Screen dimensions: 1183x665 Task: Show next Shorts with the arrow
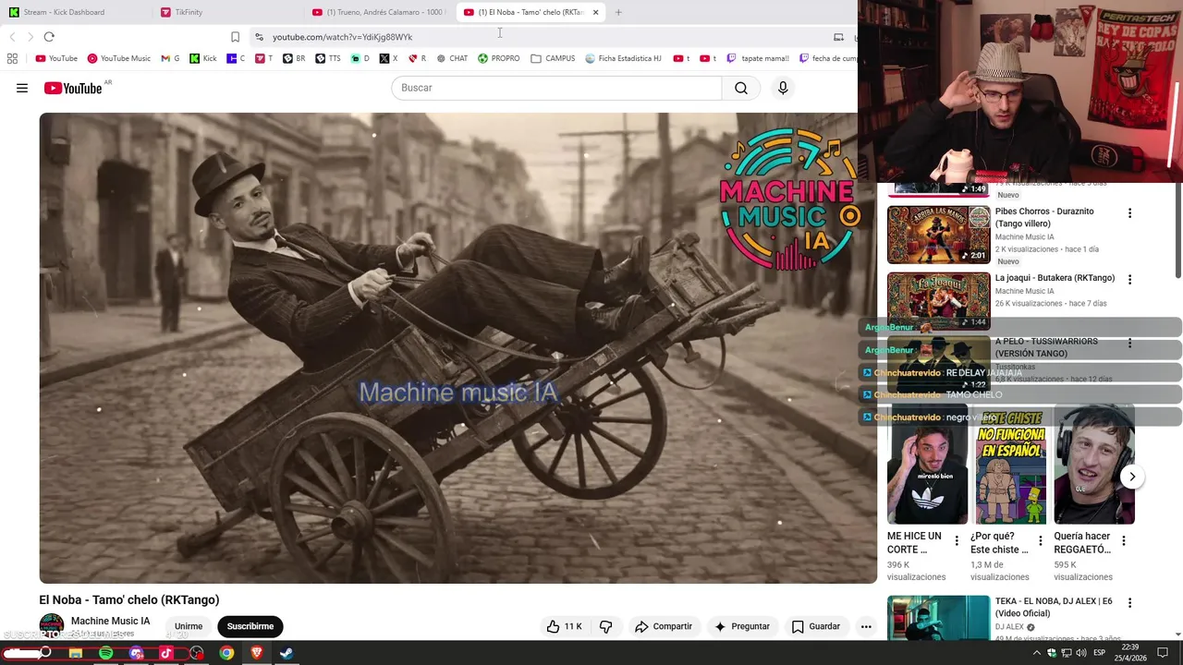[1132, 477]
